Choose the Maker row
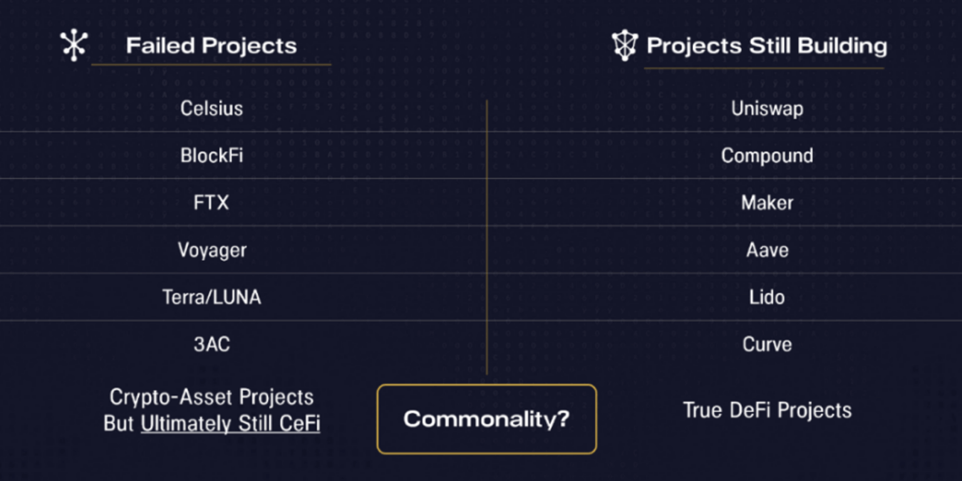This screenshot has height=481, width=962. (x=767, y=203)
